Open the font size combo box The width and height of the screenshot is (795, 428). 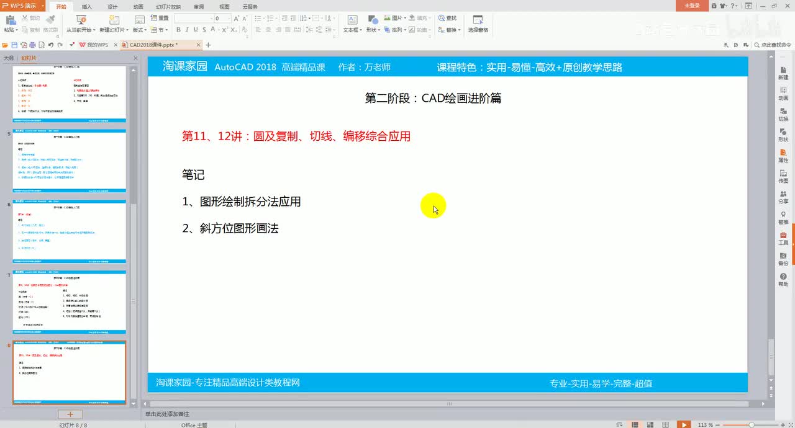click(x=223, y=19)
